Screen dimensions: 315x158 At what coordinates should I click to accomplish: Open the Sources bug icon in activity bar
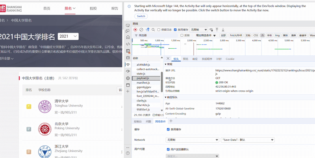(128, 58)
